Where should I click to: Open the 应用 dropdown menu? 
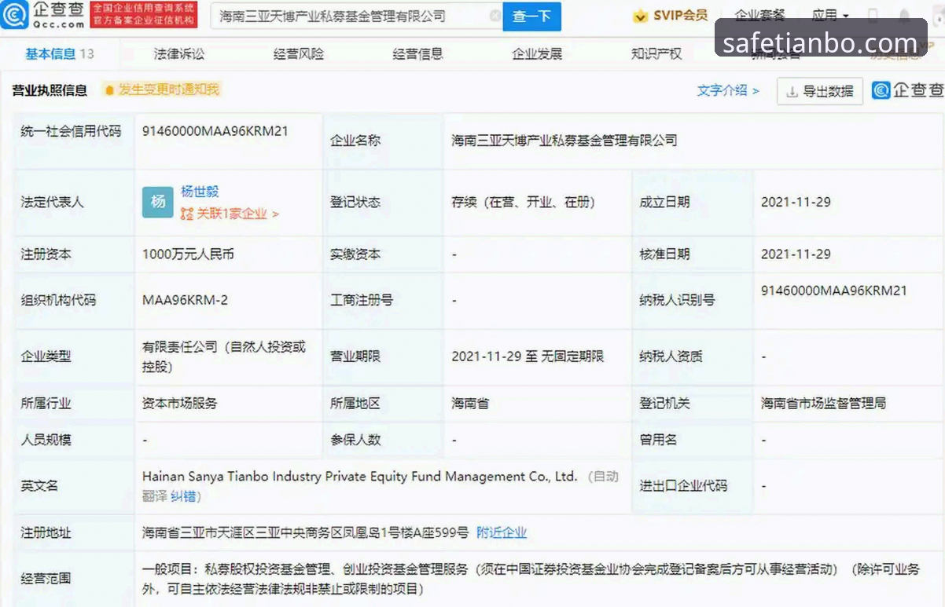coord(830,15)
